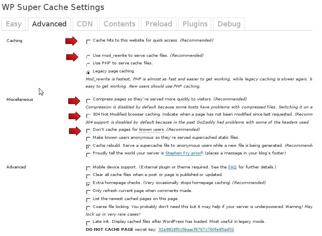The height and width of the screenshot is (236, 322).
Task: Switch to the Debug tab
Action: (x=229, y=24)
